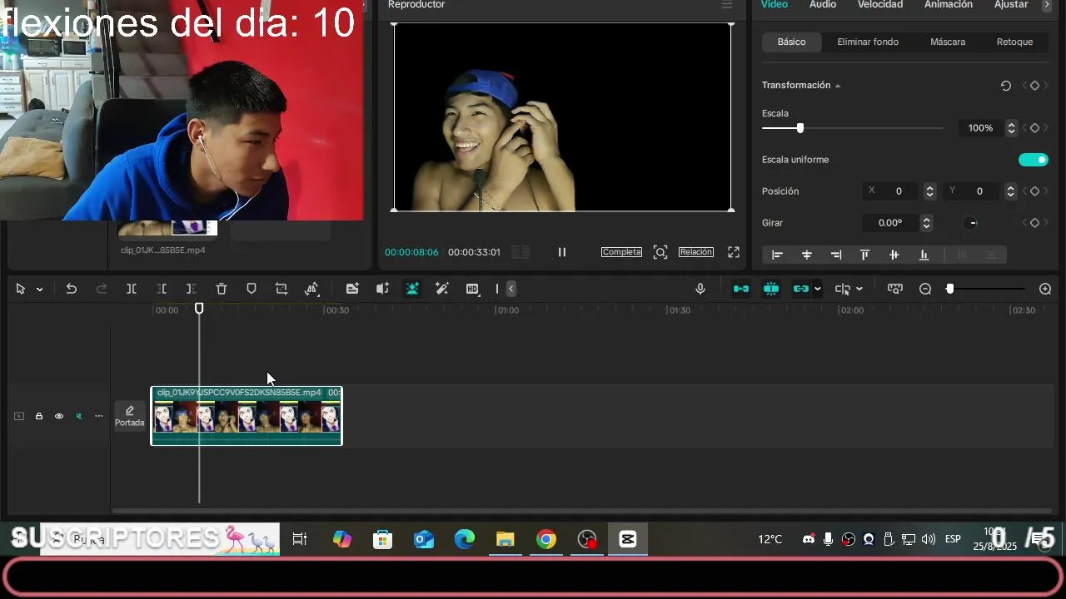Toggle main track magnet snapping

[740, 289]
